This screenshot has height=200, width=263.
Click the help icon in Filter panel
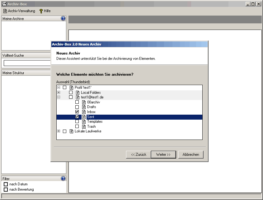[63, 179]
